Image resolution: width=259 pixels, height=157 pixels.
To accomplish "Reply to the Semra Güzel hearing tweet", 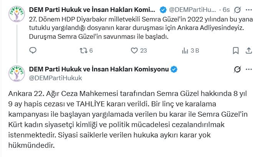I will 33,50.
